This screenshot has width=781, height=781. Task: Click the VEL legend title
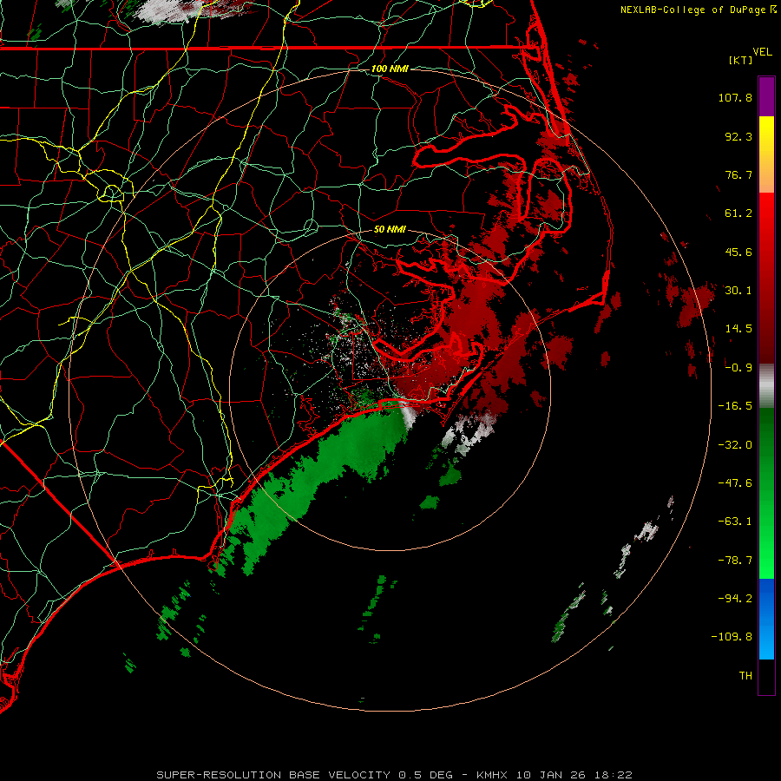pos(762,52)
